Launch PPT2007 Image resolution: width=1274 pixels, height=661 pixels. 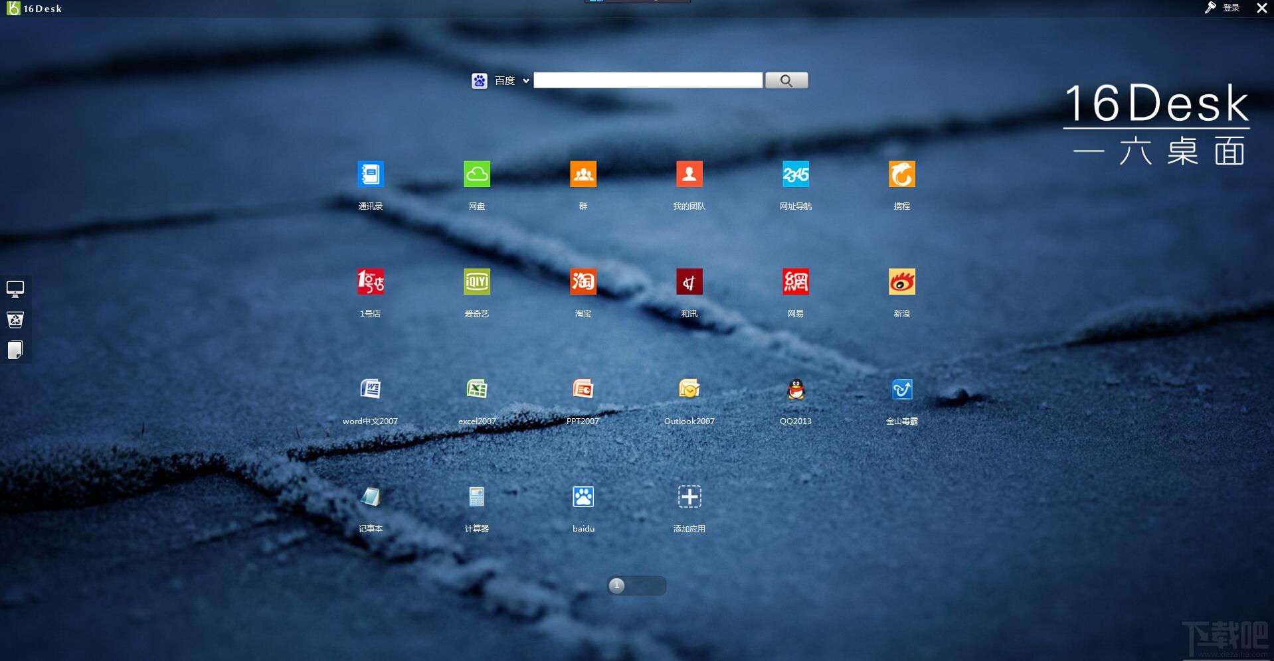(583, 389)
